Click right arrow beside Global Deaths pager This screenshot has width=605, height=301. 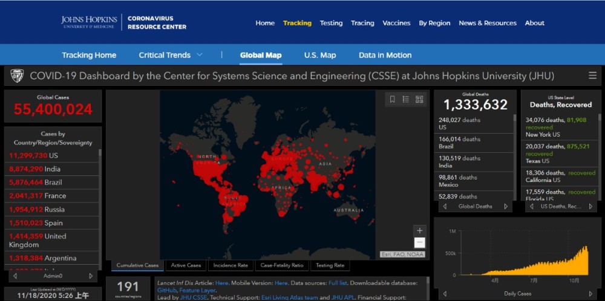506,207
